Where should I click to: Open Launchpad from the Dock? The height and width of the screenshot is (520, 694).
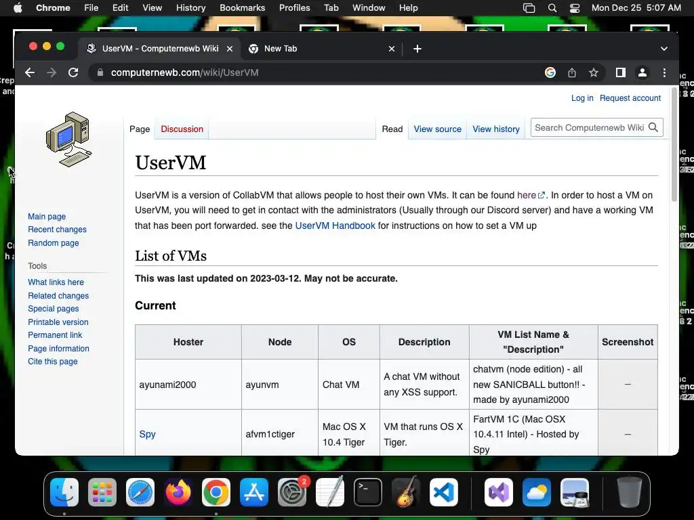click(x=102, y=492)
